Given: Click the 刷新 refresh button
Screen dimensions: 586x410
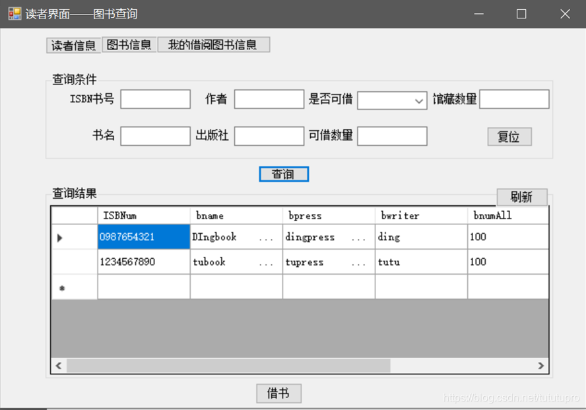Looking at the screenshot, I should [522, 197].
